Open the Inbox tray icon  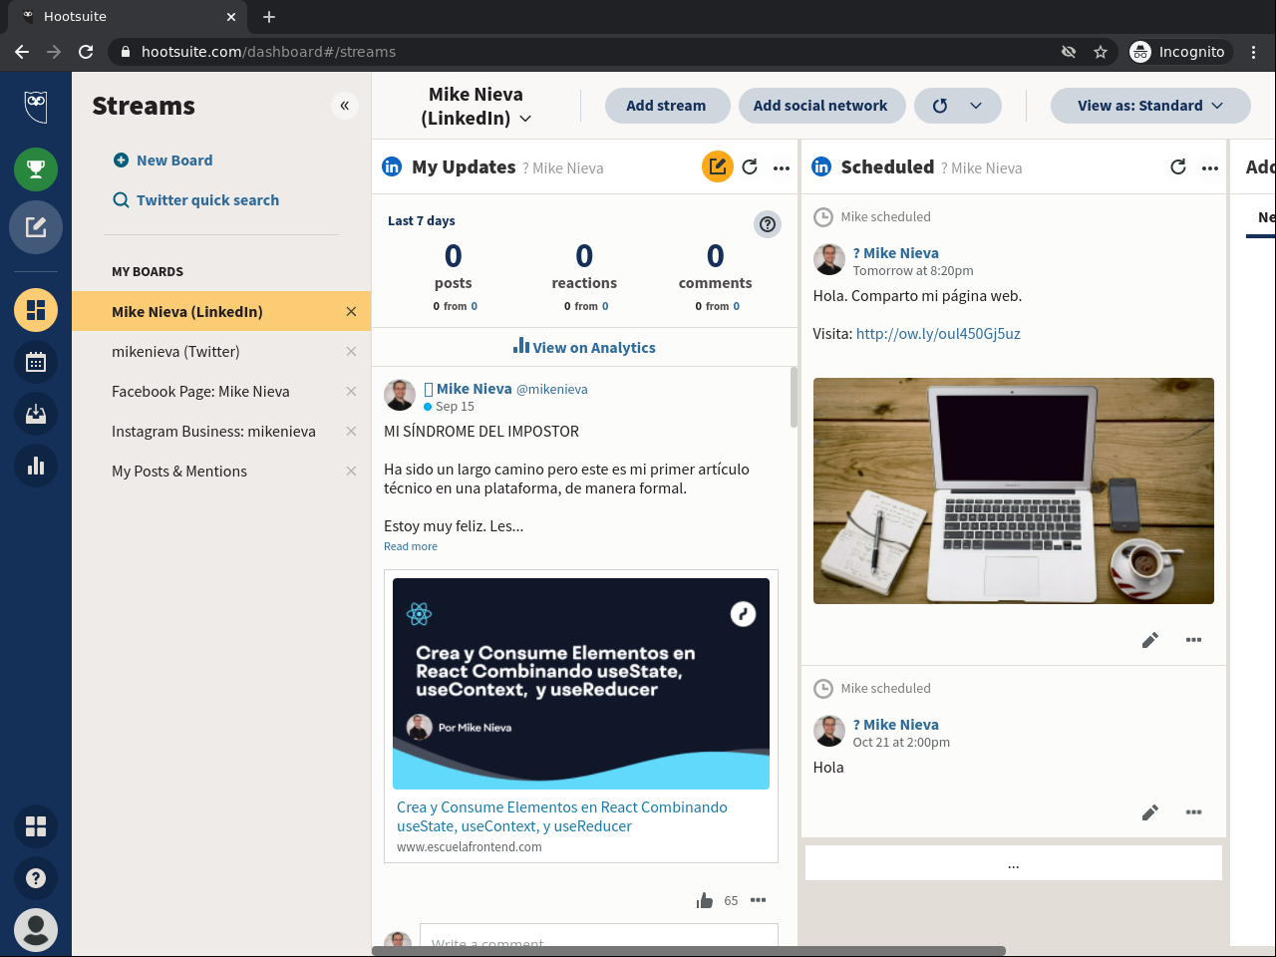[36, 414]
